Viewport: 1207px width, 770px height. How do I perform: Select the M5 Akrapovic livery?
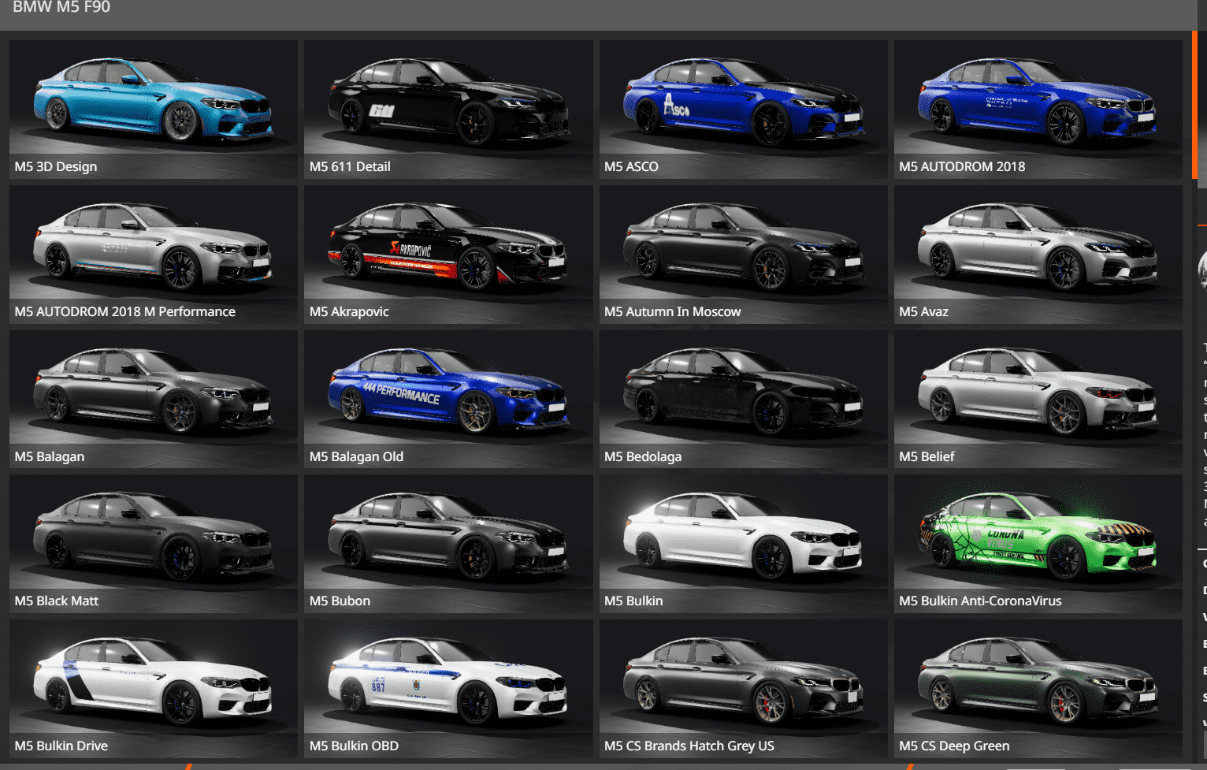tap(448, 254)
